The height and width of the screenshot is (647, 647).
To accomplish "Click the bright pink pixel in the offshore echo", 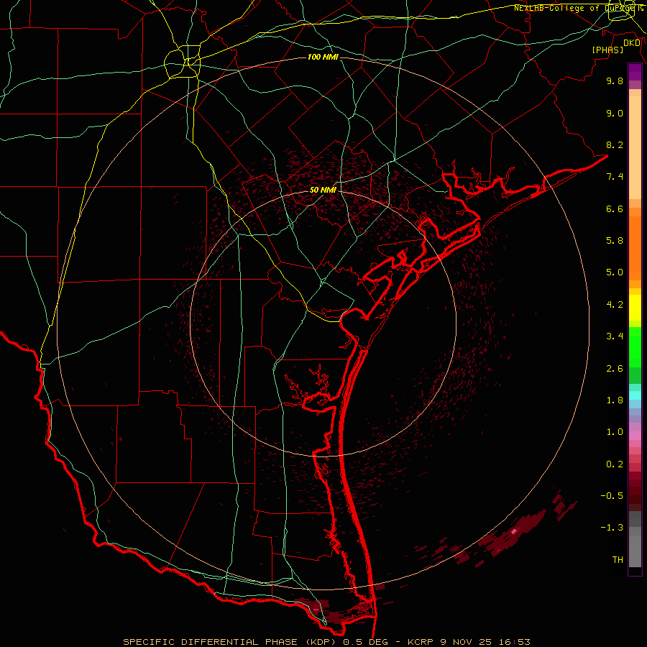I will tap(514, 532).
